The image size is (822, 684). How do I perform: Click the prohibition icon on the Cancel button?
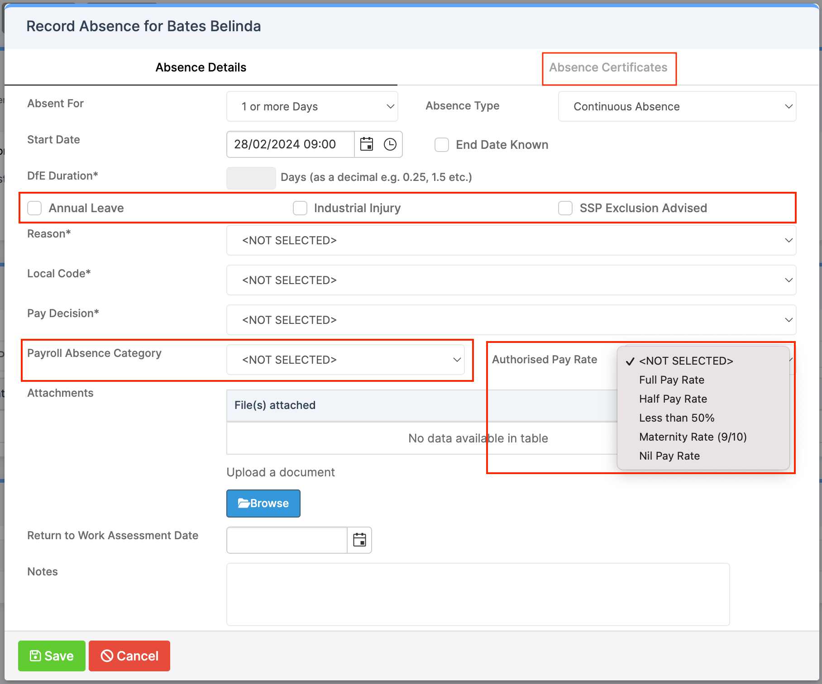tap(107, 656)
